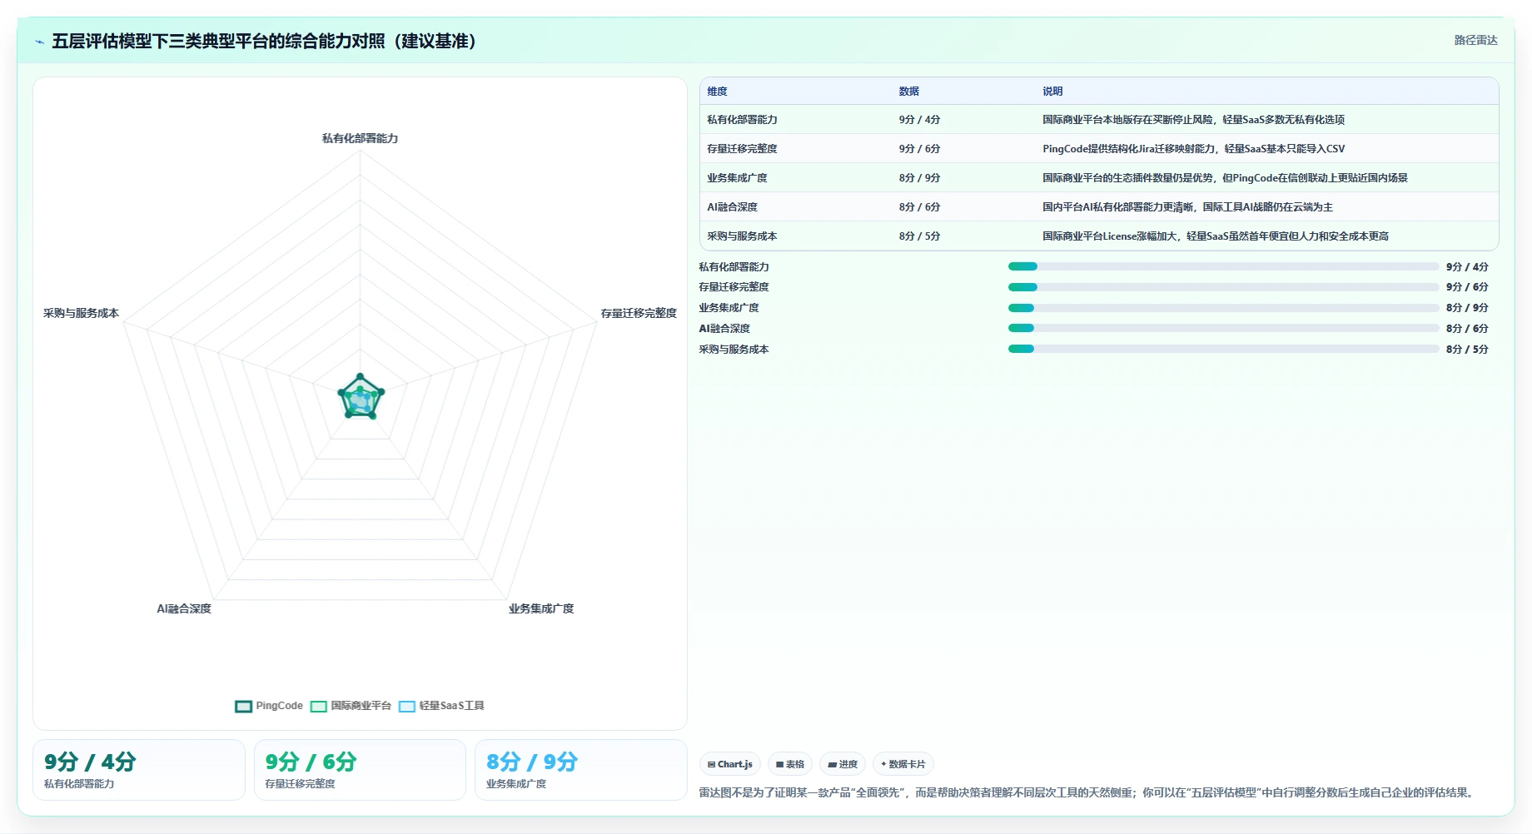Open the 9分 / 4分 私有化部署能力 card
Screen dimensions: 1532x834
(139, 770)
